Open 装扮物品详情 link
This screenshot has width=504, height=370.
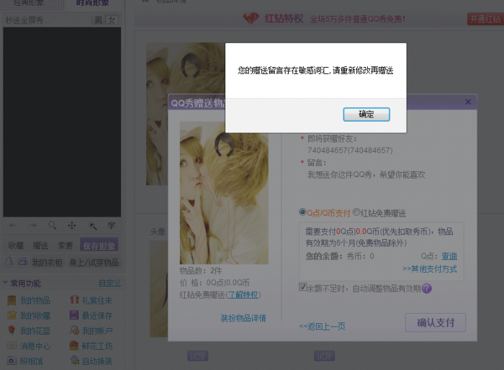coord(243,318)
